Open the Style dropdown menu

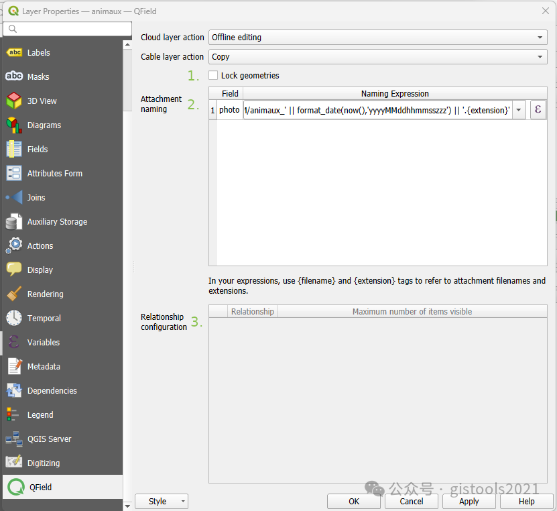click(161, 501)
